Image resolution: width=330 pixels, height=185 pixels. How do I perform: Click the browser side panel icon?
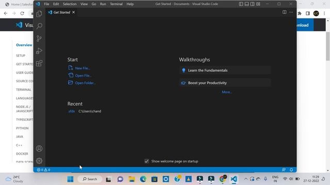[x=308, y=13]
